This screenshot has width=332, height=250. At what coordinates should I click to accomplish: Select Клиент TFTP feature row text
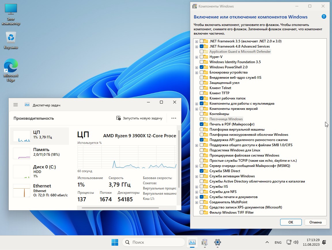219,93
